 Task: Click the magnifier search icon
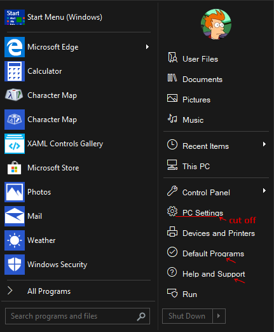pos(141,317)
